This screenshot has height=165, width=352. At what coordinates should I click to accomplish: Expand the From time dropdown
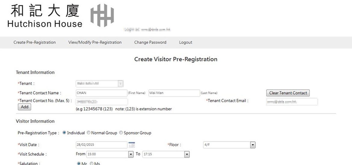pyautogui.click(x=131, y=154)
